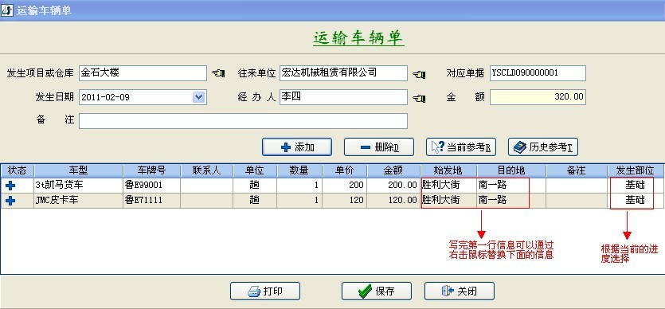Screen dimensions: 665x309
Task: Click the 单价 column header
Action: [344, 170]
